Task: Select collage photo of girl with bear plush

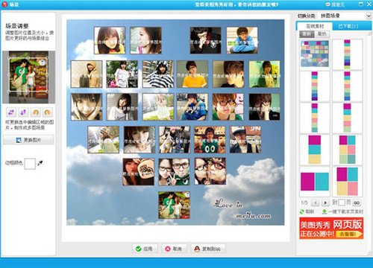Action: click(x=139, y=172)
